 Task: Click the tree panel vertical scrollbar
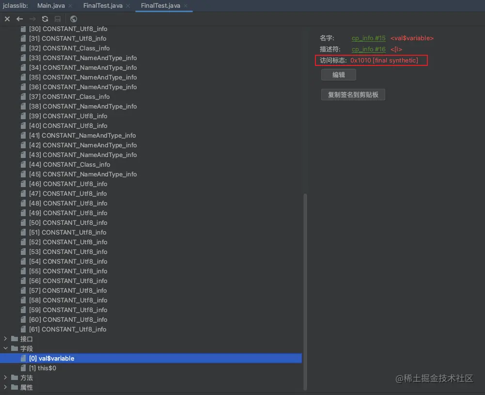pos(305,291)
